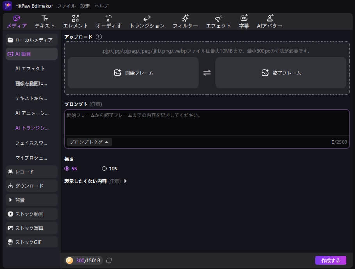
Task: Select 画像を動画に... in the sidebar
Action: click(31, 84)
